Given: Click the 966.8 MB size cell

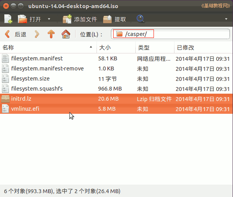Looking at the screenshot, I should coord(110,89).
